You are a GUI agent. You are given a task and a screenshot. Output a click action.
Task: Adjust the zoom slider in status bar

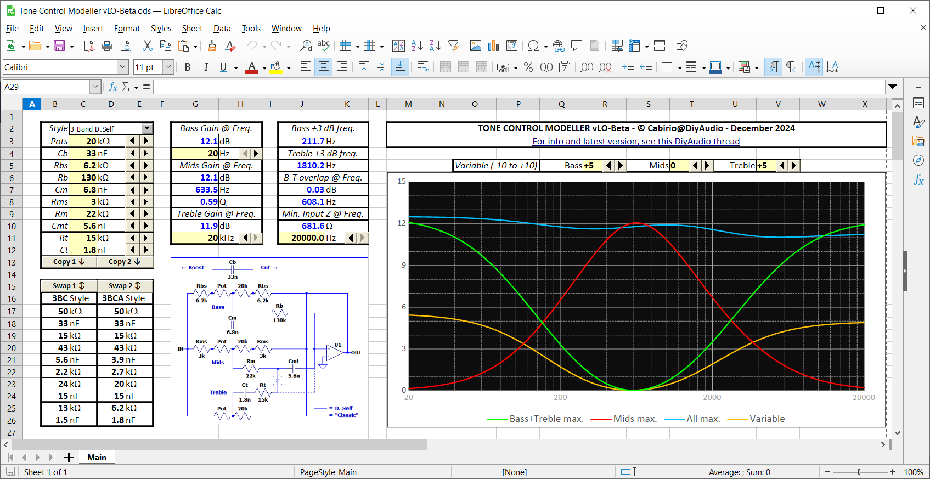[859, 472]
